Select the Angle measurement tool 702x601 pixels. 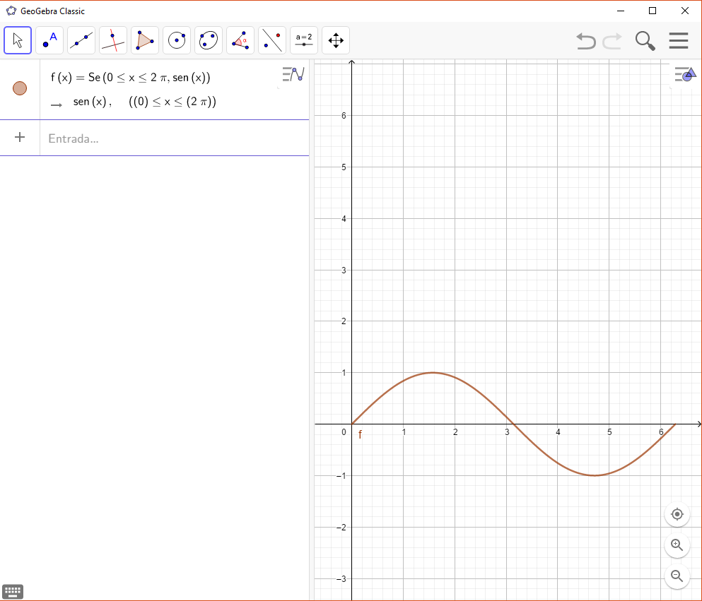click(x=240, y=40)
